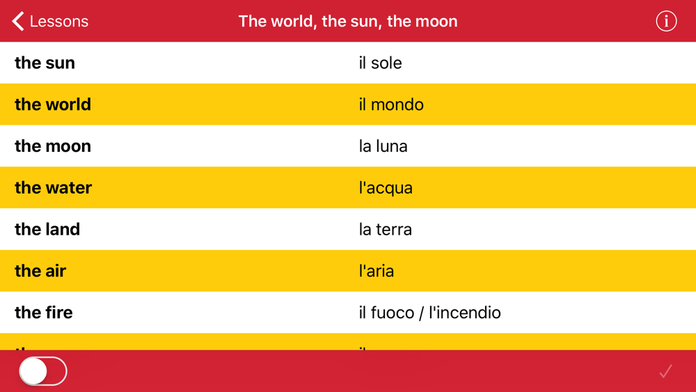Tap the translation 'la terra'
The image size is (696, 392).
385,230
